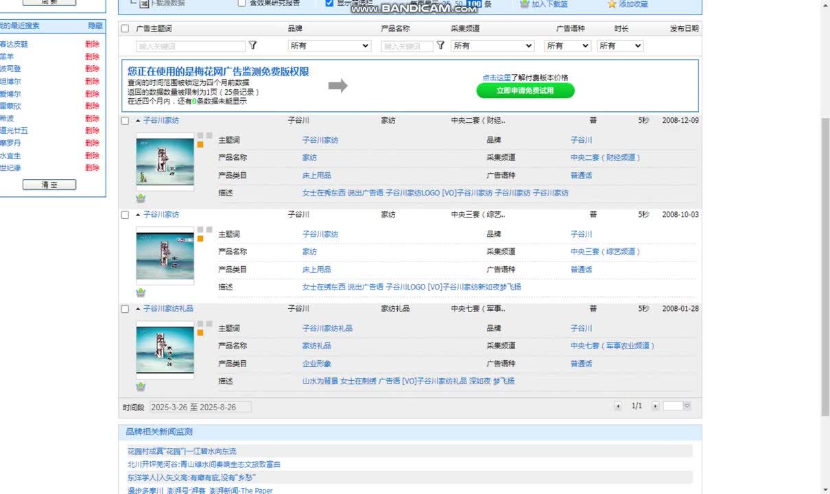The height and width of the screenshot is (494, 830).
Task: Open recent search 春达皮鞋
Action: pos(14,44)
